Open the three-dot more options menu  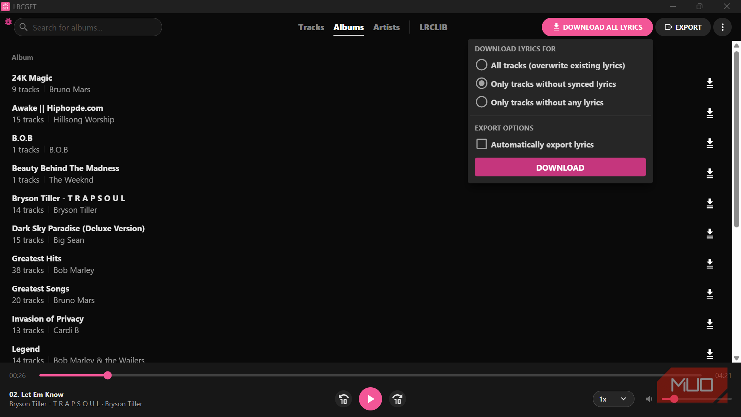point(722,27)
